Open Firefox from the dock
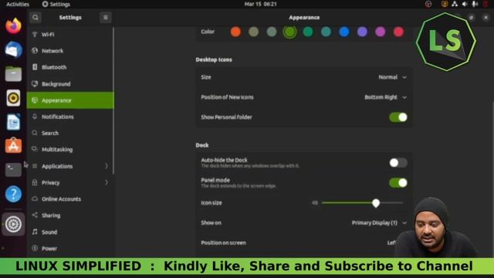Image resolution: width=494 pixels, height=278 pixels. click(13, 25)
